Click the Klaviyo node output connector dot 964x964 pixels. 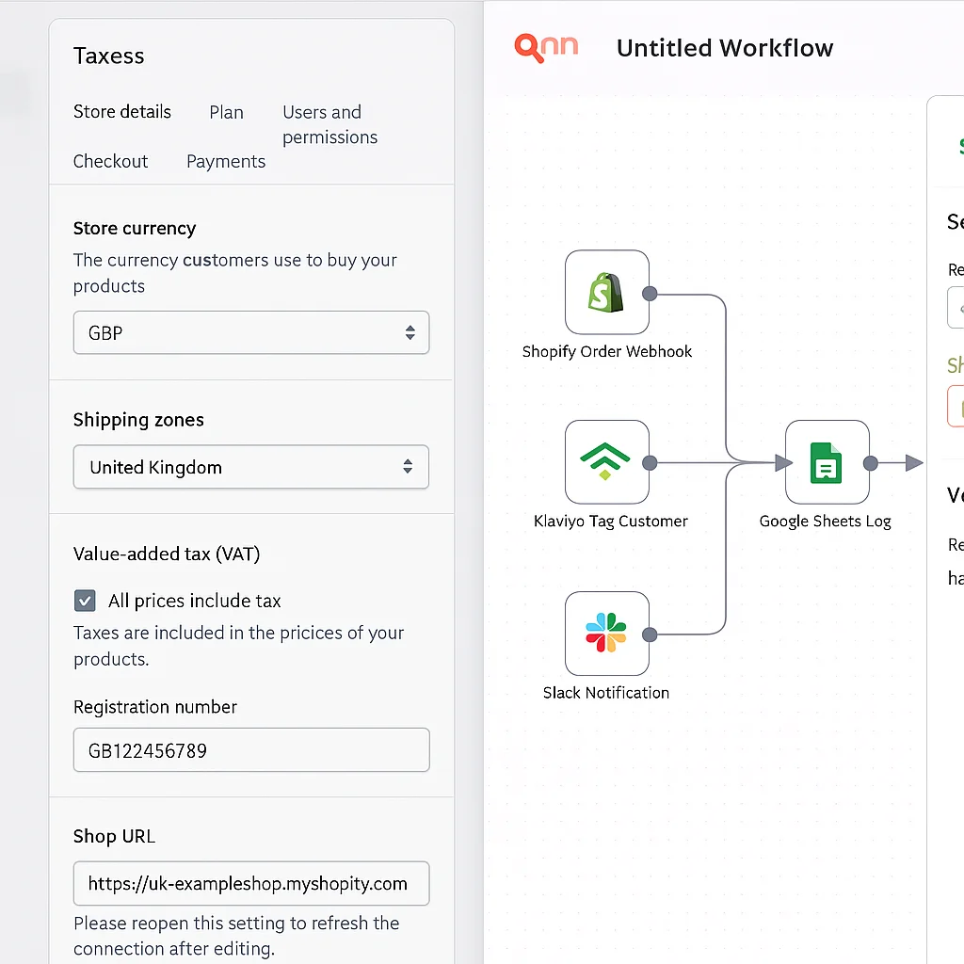[650, 463]
